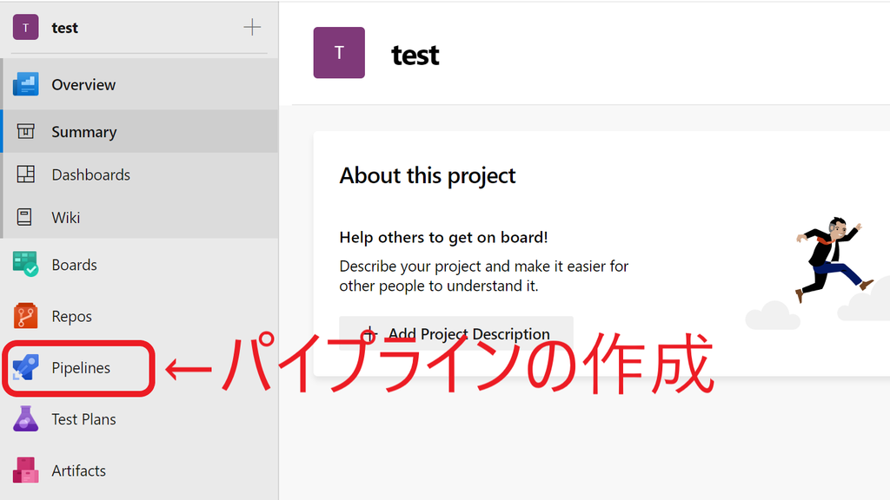This screenshot has width=890, height=500.
Task: Click the Pipelines rocket icon
Action: point(25,367)
